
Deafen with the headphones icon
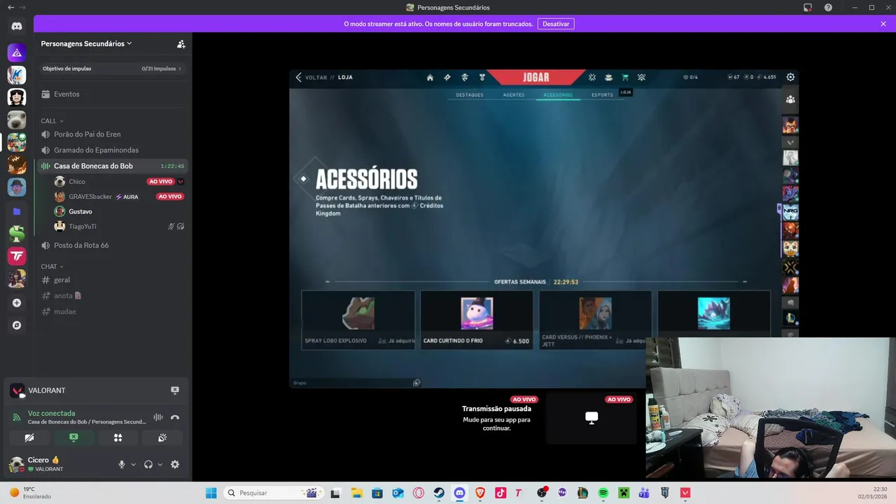[148, 464]
